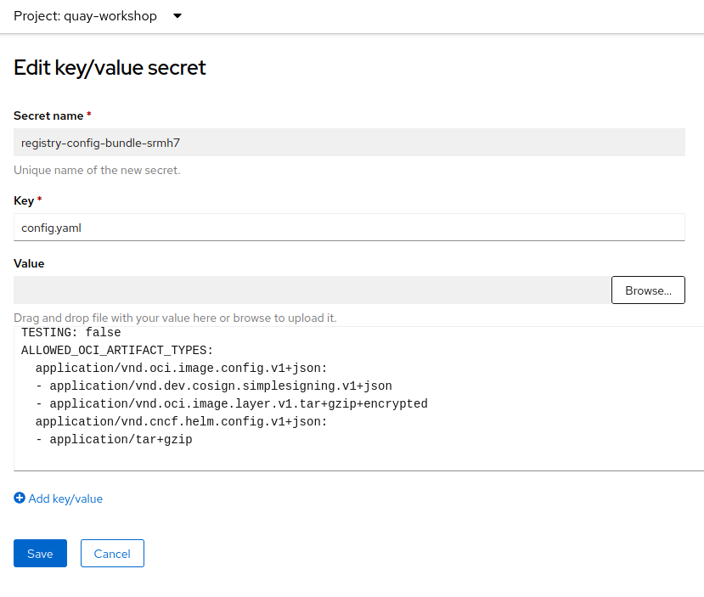
Task: Click the Edit key/value secret heading
Action: pos(109,68)
